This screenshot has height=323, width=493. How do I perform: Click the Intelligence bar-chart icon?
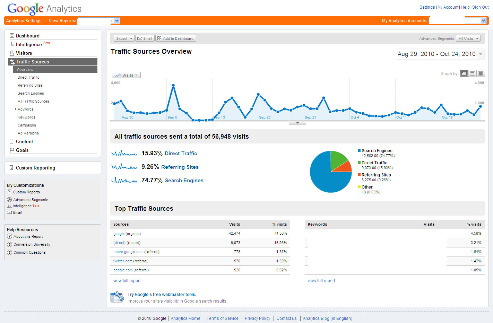pos(12,44)
